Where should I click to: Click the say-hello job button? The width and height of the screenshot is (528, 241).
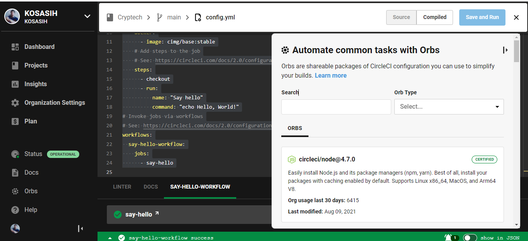(189, 215)
